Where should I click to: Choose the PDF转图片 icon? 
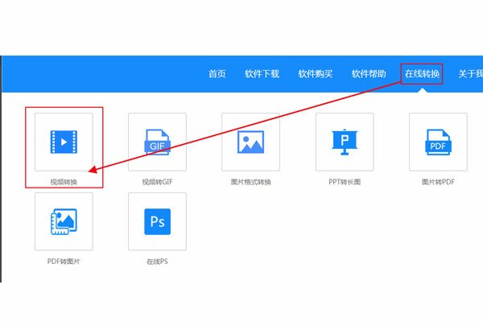coord(64,221)
